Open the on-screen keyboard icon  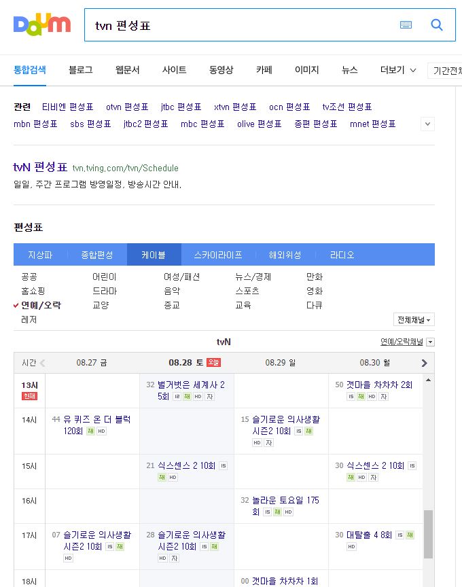click(406, 25)
